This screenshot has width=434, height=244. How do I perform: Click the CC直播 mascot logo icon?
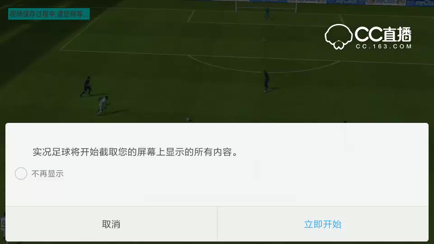coord(339,37)
